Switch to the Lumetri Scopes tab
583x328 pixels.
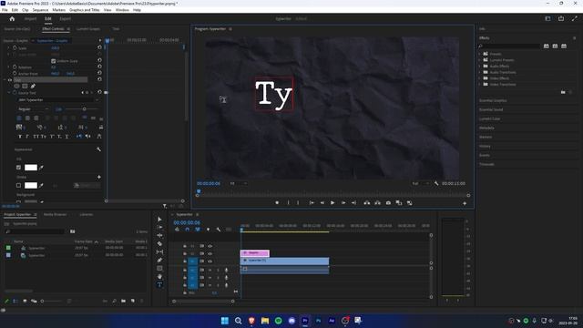pos(88,29)
